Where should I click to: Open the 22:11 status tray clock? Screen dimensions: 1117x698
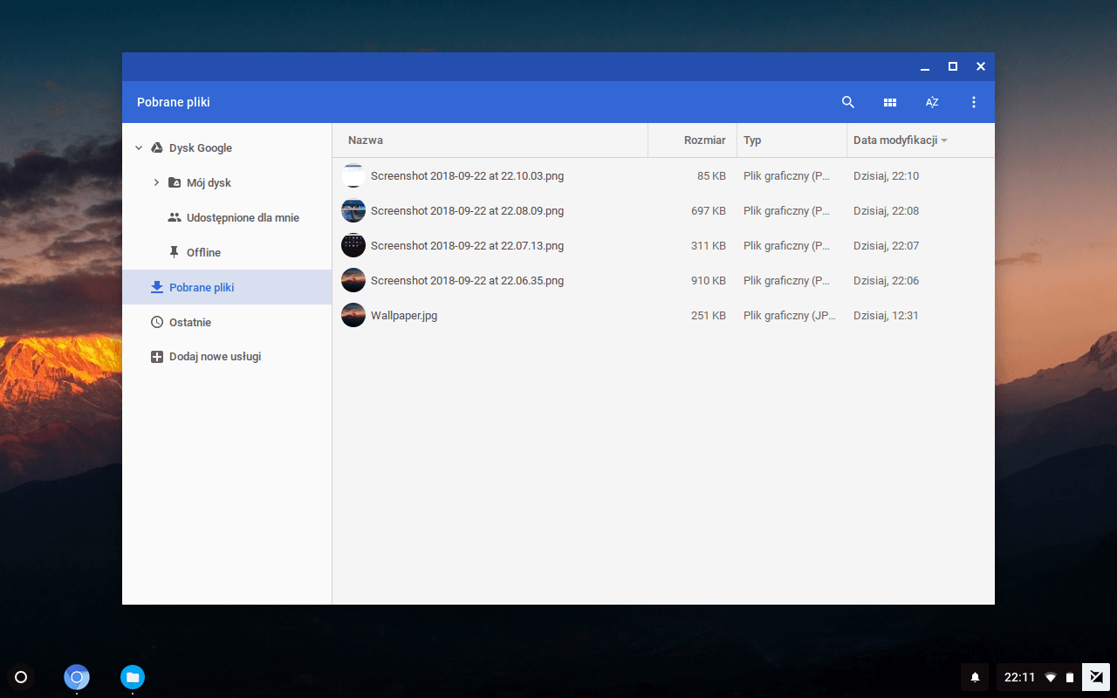(x=1019, y=677)
